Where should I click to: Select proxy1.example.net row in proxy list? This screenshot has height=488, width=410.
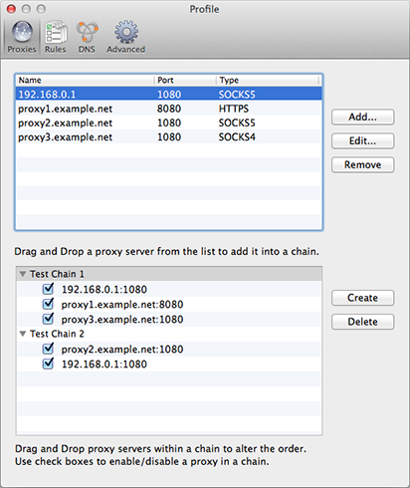[x=168, y=109]
